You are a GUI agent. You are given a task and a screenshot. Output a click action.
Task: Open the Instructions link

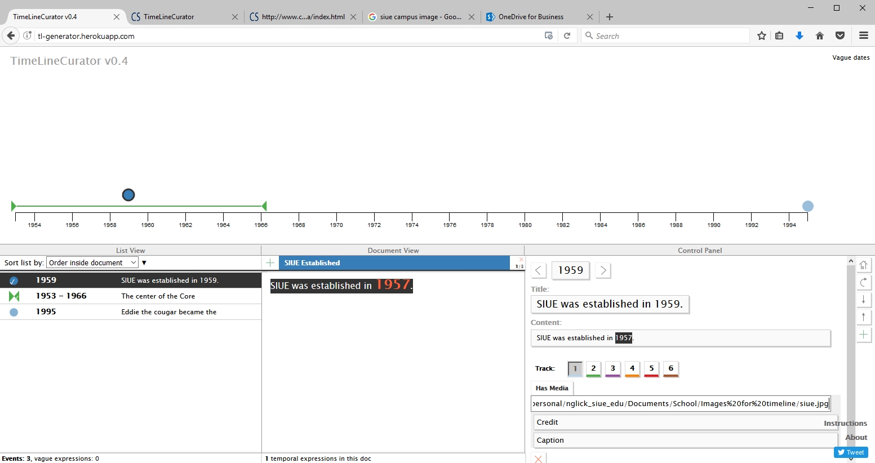tap(845, 424)
